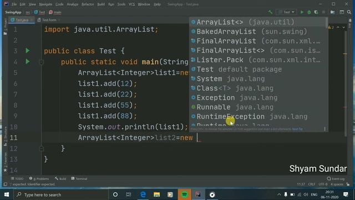
Task: Open the Edit menu
Action: [22, 4]
